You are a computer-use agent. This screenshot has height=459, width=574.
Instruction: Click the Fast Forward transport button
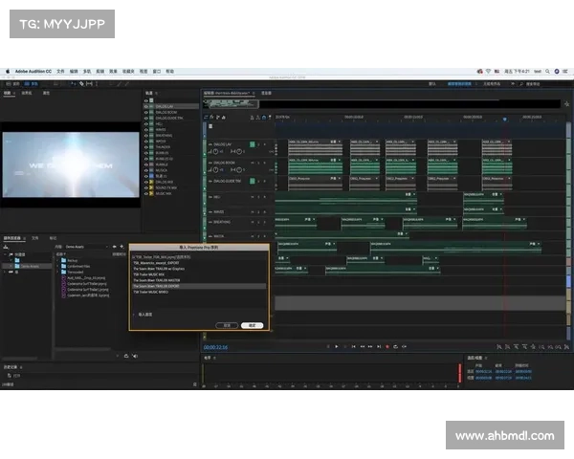(x=370, y=346)
